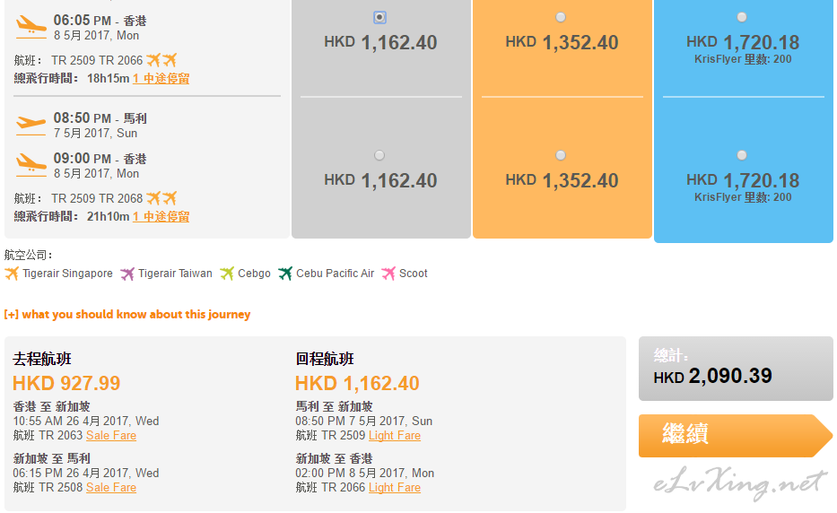Expand what you should know about this journey

point(127,315)
